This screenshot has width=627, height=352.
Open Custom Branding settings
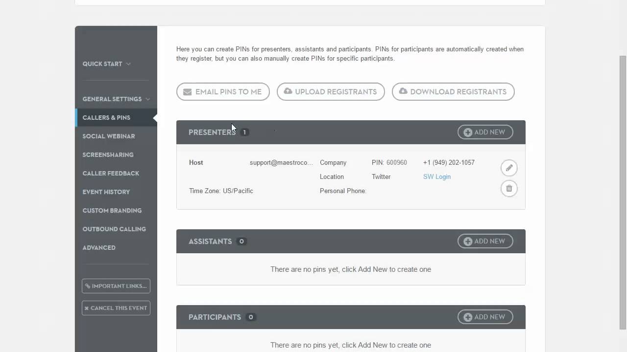pyautogui.click(x=112, y=210)
